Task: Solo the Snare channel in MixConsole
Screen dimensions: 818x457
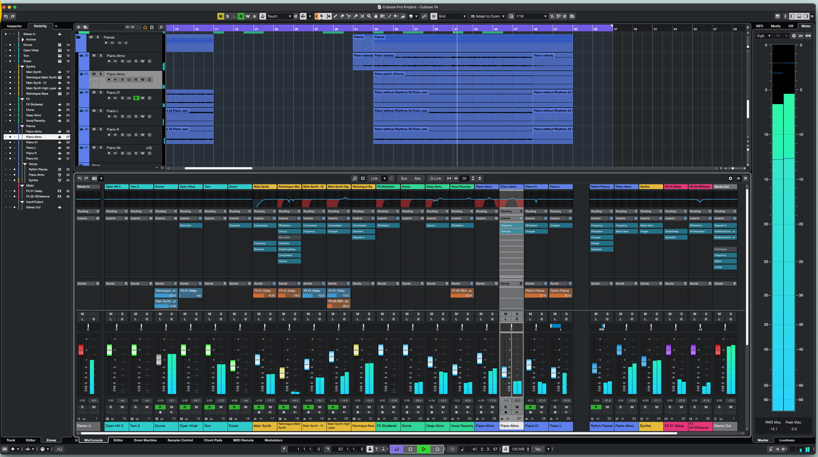Action: click(245, 314)
